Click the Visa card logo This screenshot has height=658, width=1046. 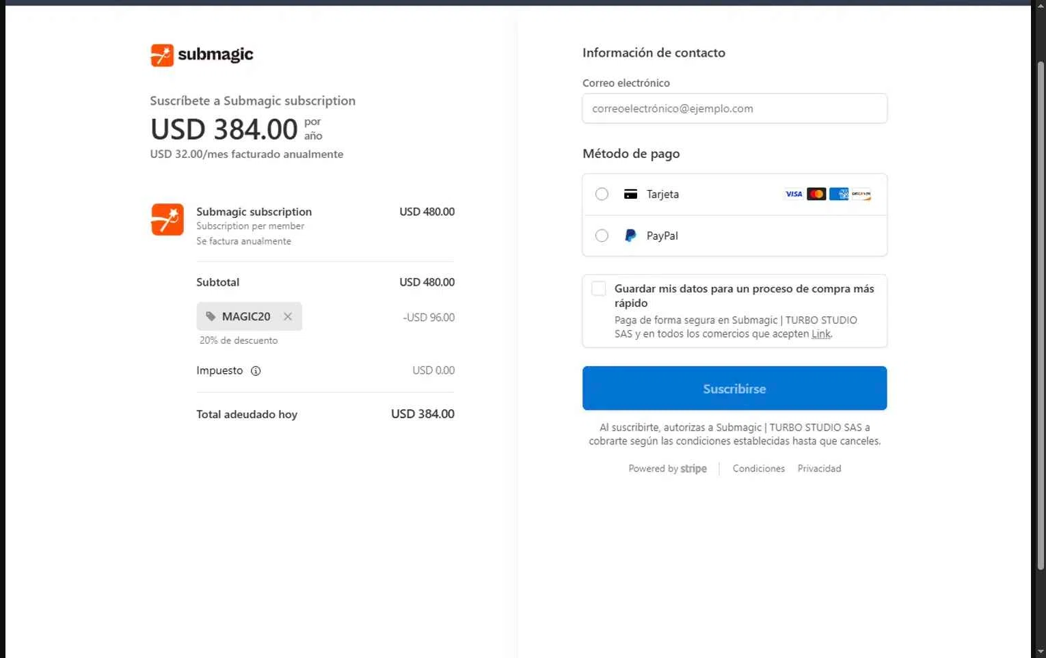pos(794,194)
